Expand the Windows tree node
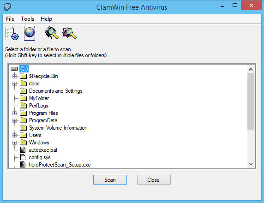 pyautogui.click(x=14, y=143)
